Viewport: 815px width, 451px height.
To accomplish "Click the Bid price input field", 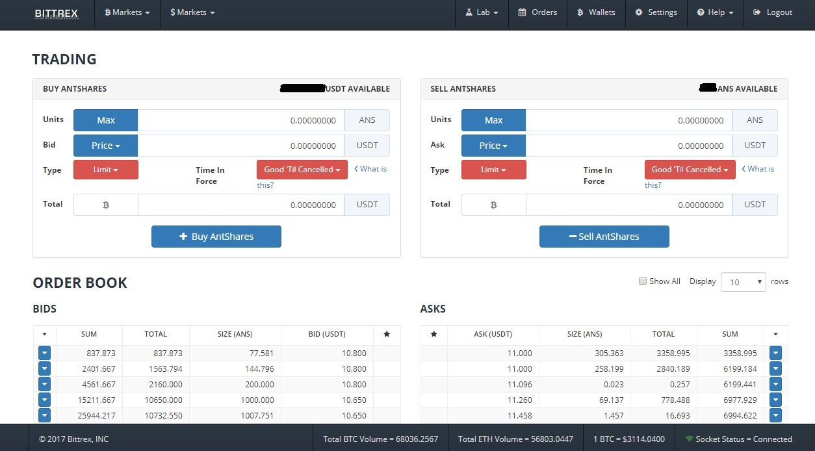I will point(240,146).
